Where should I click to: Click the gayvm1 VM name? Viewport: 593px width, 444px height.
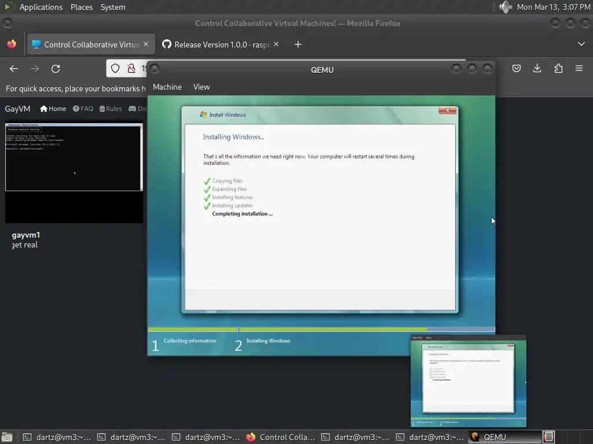click(25, 235)
